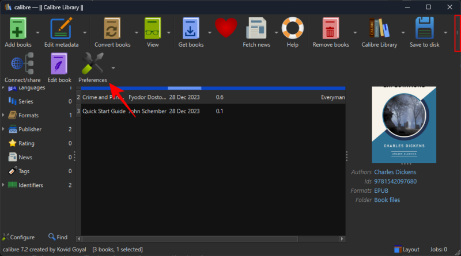
Task: Expand the Formats tree node
Action: [3, 115]
